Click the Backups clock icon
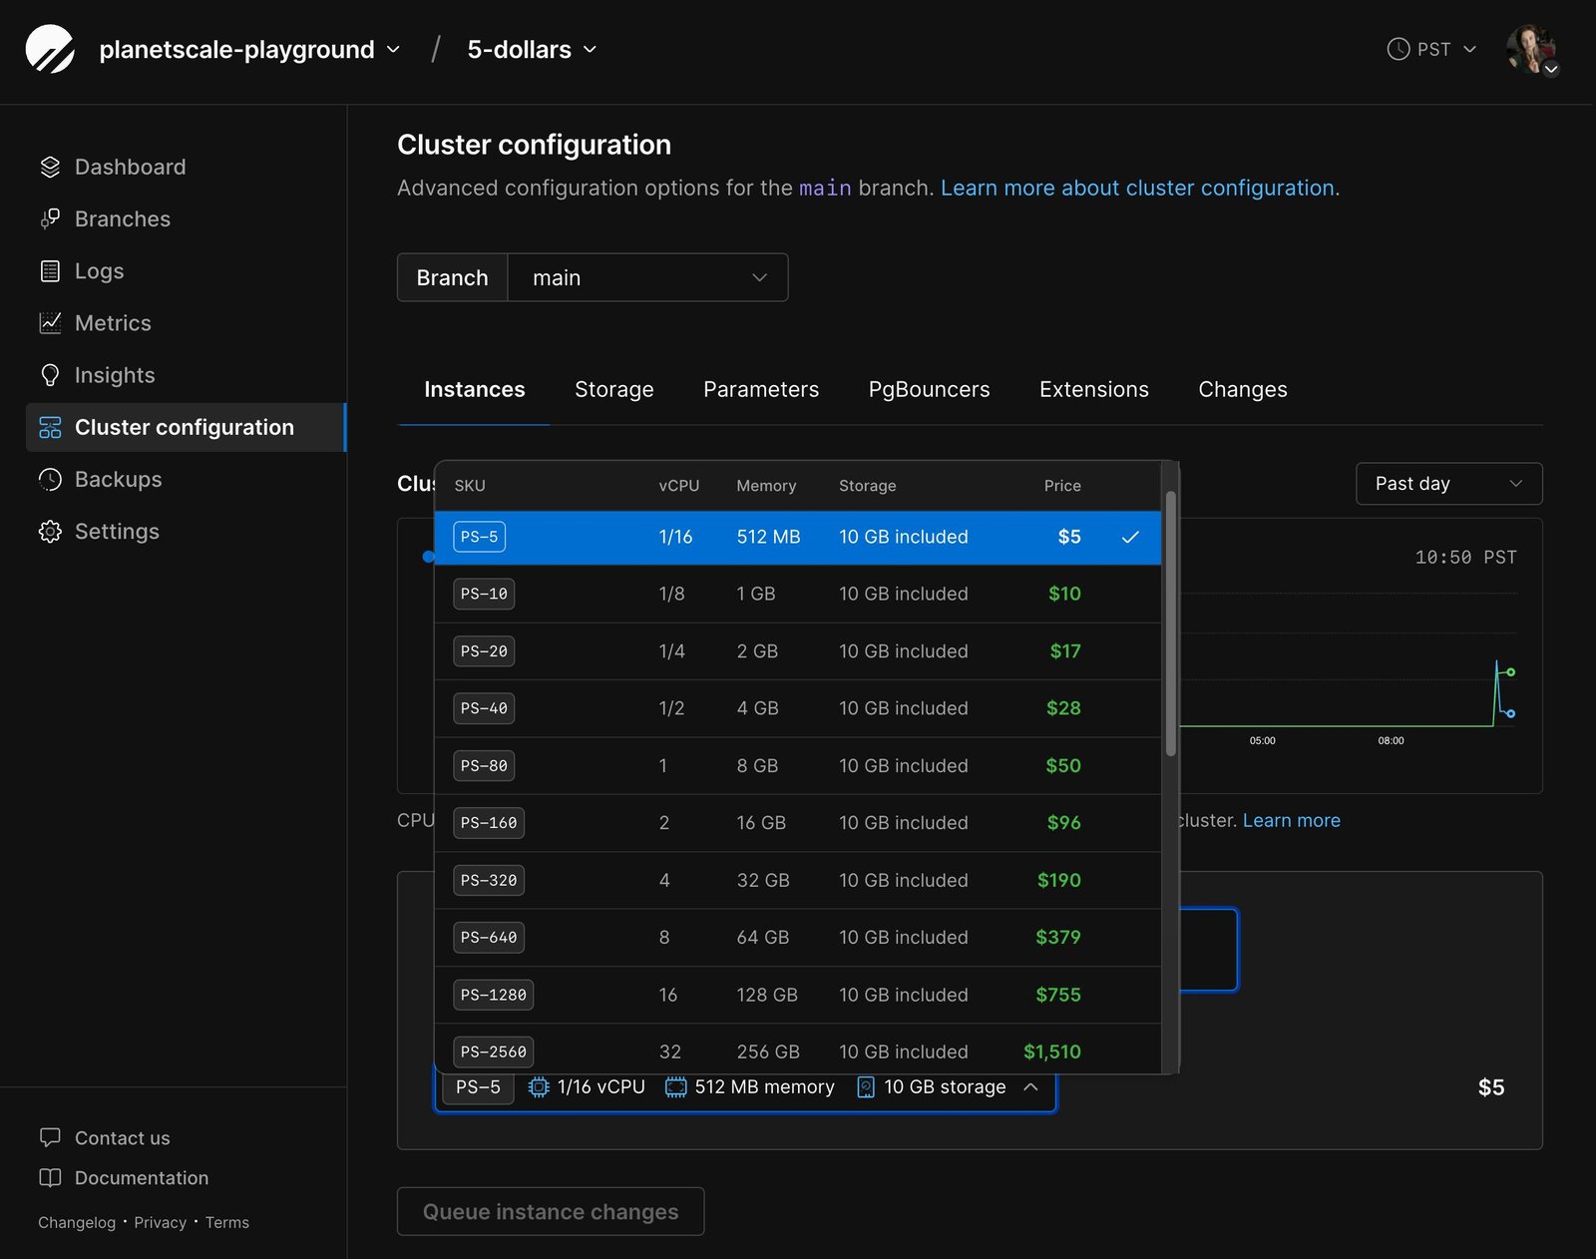Image resolution: width=1596 pixels, height=1259 pixels. pos(50,479)
